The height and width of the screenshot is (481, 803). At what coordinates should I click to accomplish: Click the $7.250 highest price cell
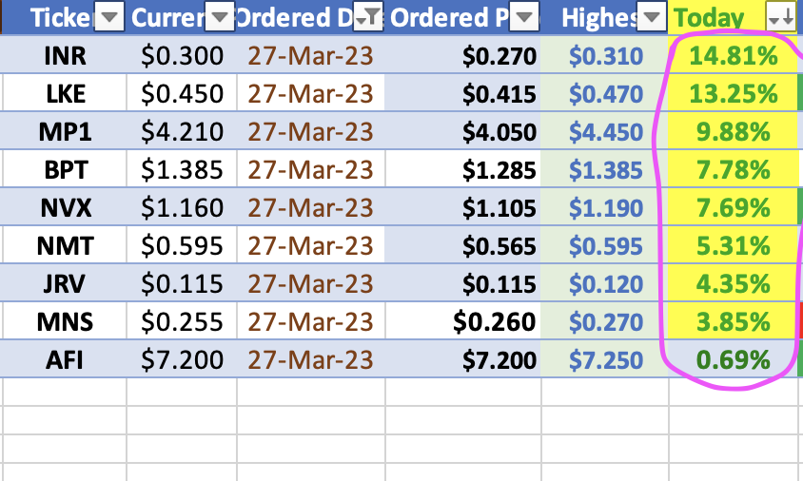605,359
